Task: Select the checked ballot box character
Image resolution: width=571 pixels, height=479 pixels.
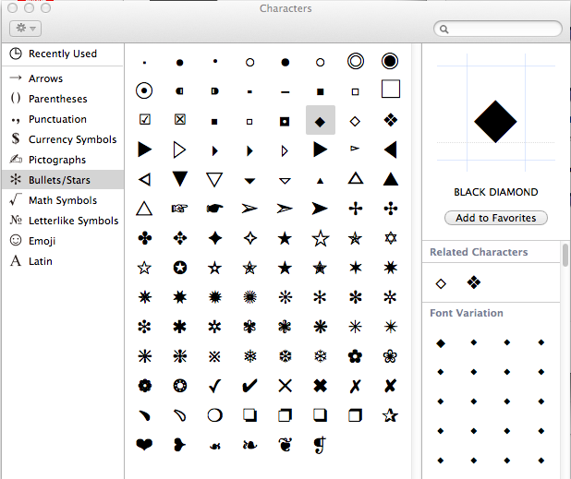Action: (x=145, y=119)
